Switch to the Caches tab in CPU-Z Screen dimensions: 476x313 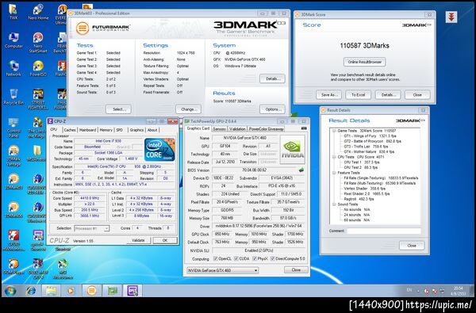click(70, 130)
